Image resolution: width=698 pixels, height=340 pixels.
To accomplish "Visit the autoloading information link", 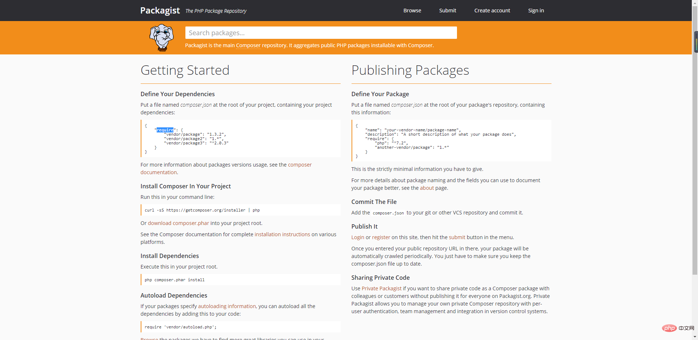I will 227,306.
